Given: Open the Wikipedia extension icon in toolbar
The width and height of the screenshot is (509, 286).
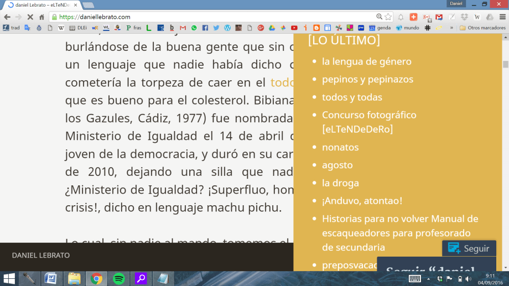Looking at the screenshot, I should tap(477, 17).
